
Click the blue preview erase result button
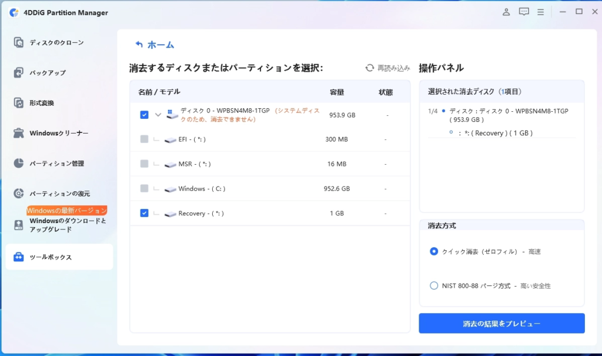[501, 324]
